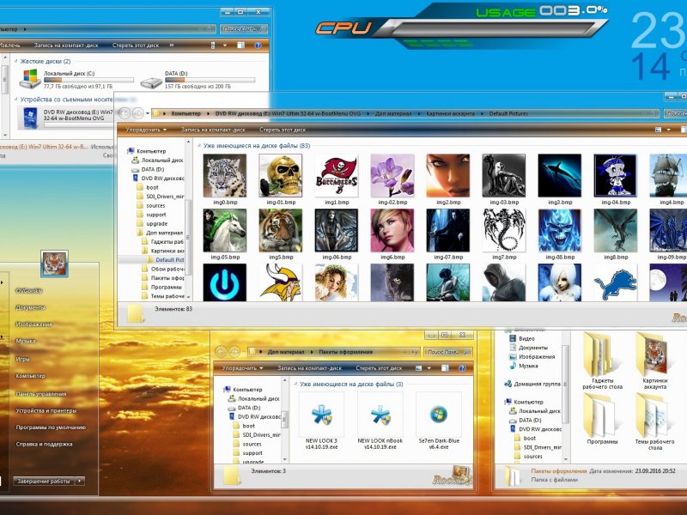The width and height of the screenshot is (687, 515).
Task: Click Запись на компакт-диск in Computer window toolbar
Action: pos(66,45)
